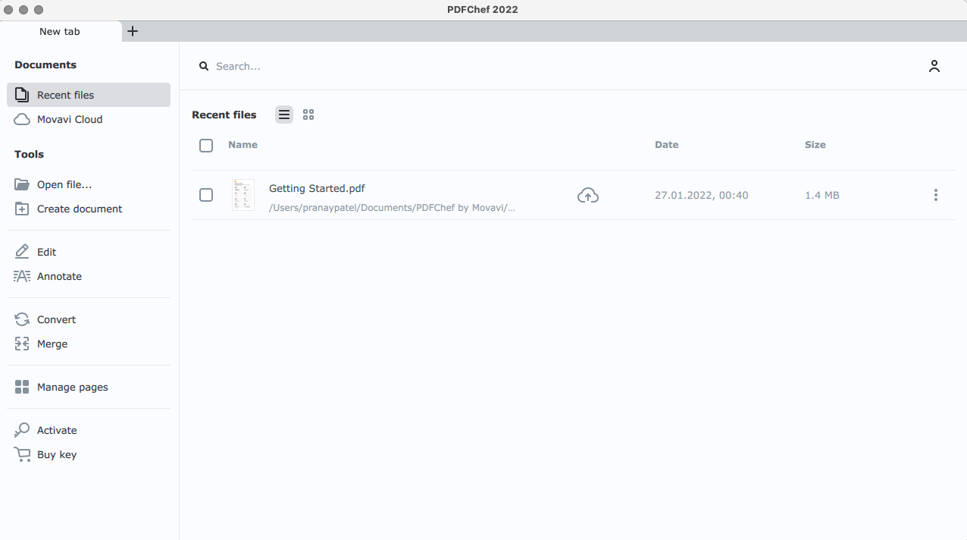
Task: Select the Edit pencil icon
Action: 22,252
